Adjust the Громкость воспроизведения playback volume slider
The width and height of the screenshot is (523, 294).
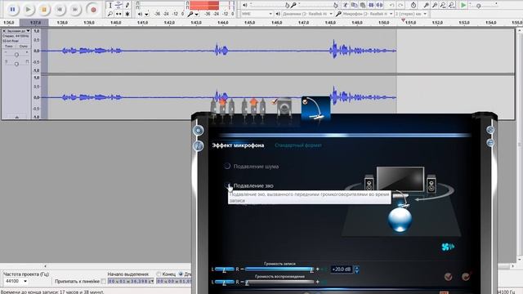point(279,282)
